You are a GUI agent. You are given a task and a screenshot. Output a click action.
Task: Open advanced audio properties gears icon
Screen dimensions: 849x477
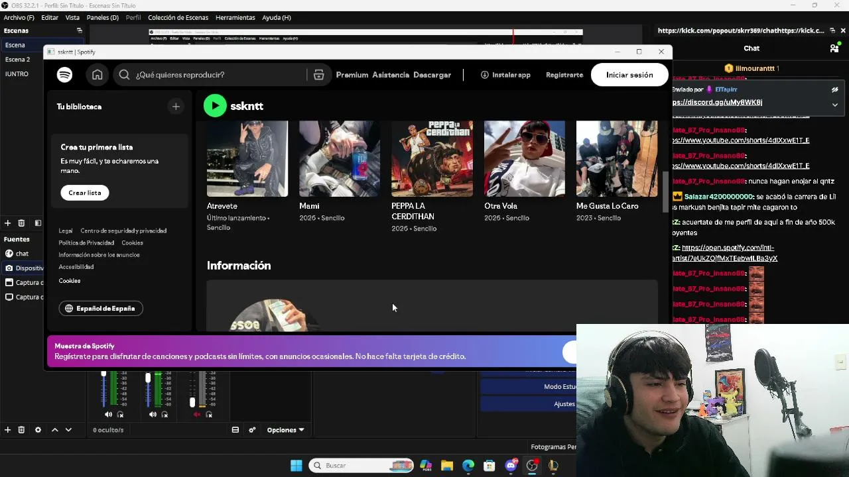click(x=252, y=430)
